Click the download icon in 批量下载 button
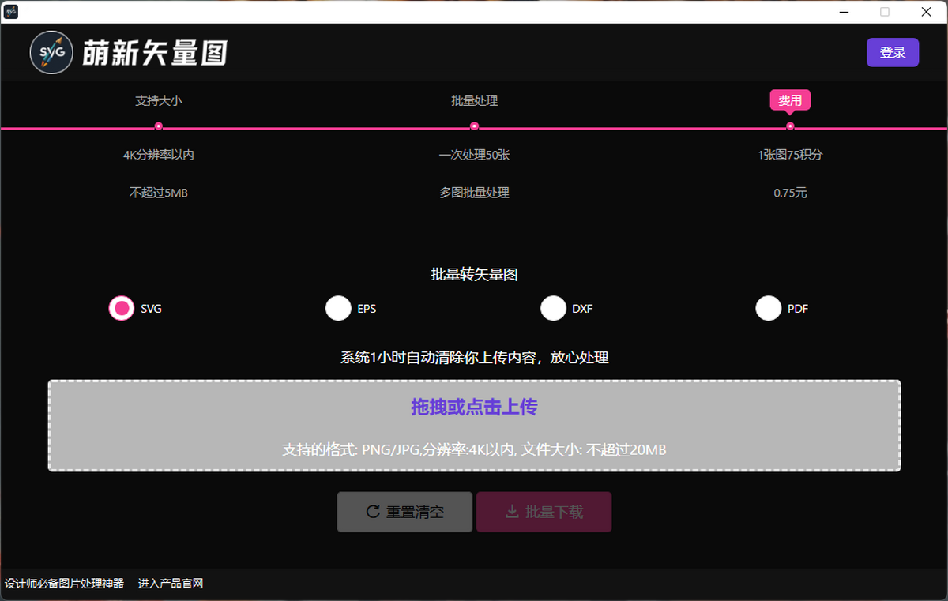This screenshot has width=948, height=601. [x=512, y=512]
